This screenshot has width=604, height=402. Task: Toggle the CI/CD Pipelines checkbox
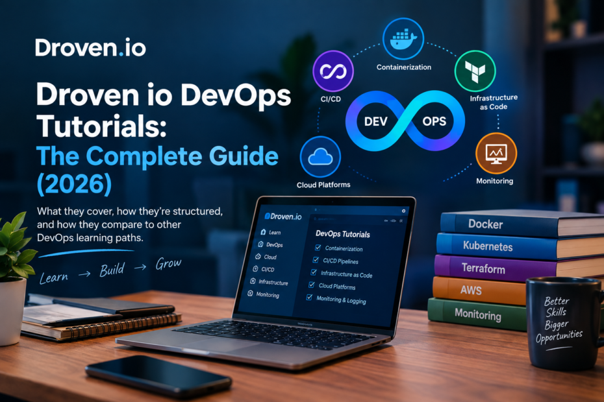point(316,260)
